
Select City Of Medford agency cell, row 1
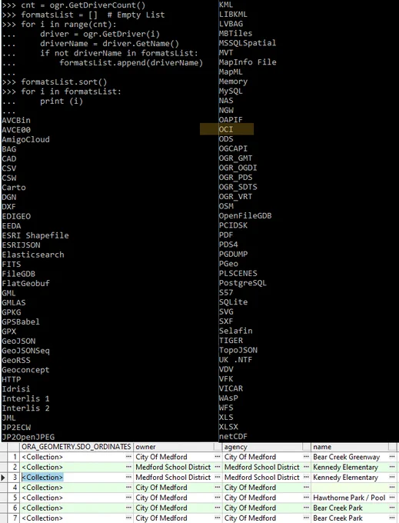tap(250, 457)
